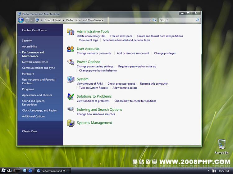Expand the address bar history dropdown
Screen dimensions: 233x174
pos(150,20)
